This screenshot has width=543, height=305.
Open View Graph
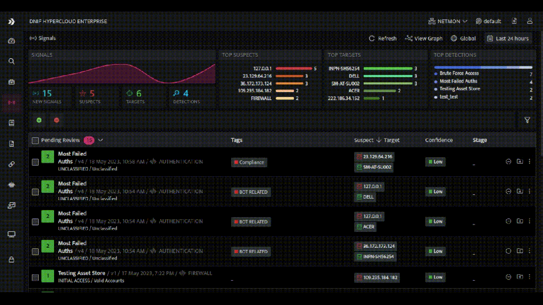[x=424, y=38]
